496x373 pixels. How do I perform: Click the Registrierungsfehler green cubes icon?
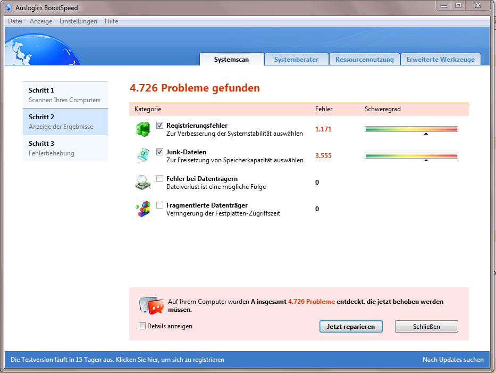click(144, 129)
